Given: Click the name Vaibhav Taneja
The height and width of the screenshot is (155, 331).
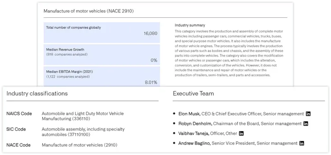Looking at the screenshot, I should click(x=194, y=133).
